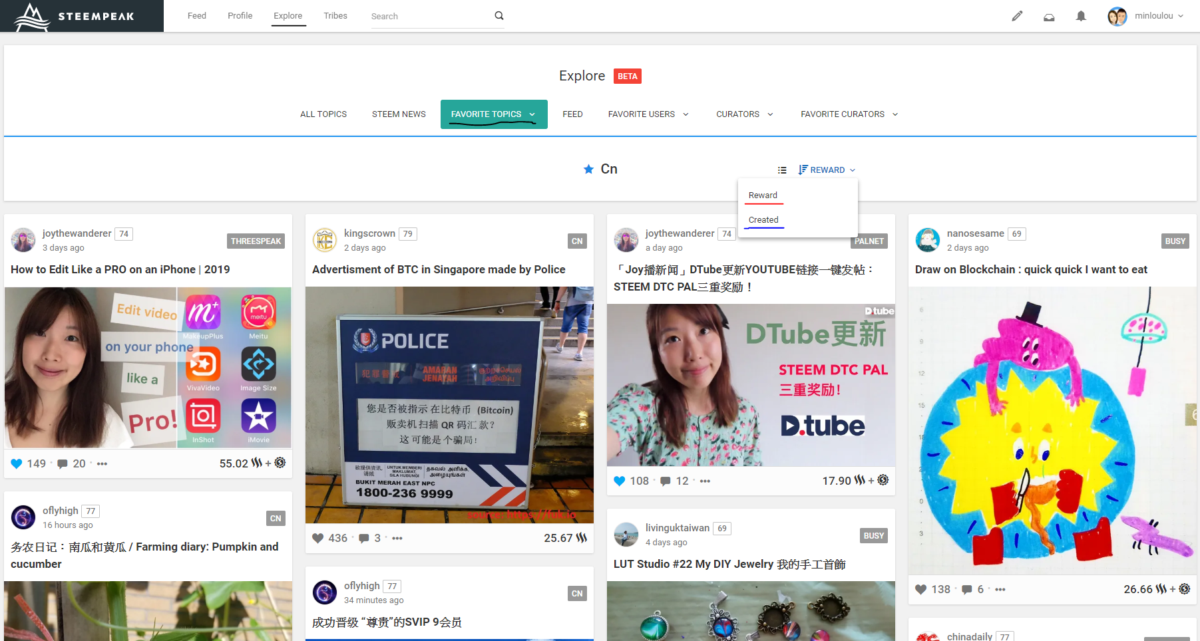The width and height of the screenshot is (1200, 641).
Task: Expand the Favorite Topics dropdown
Action: [x=532, y=114]
